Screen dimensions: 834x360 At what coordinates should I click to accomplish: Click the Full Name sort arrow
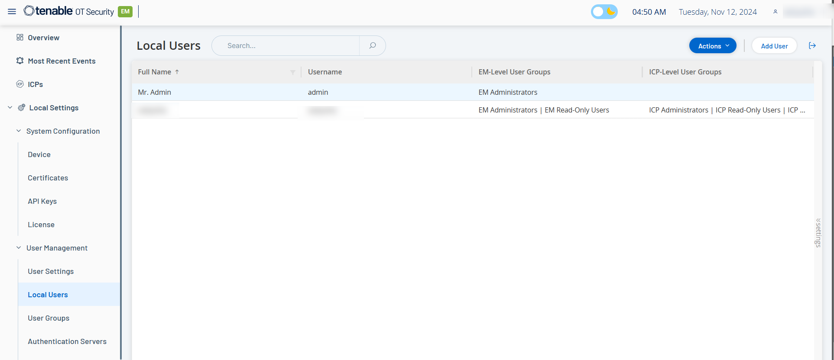tap(177, 72)
